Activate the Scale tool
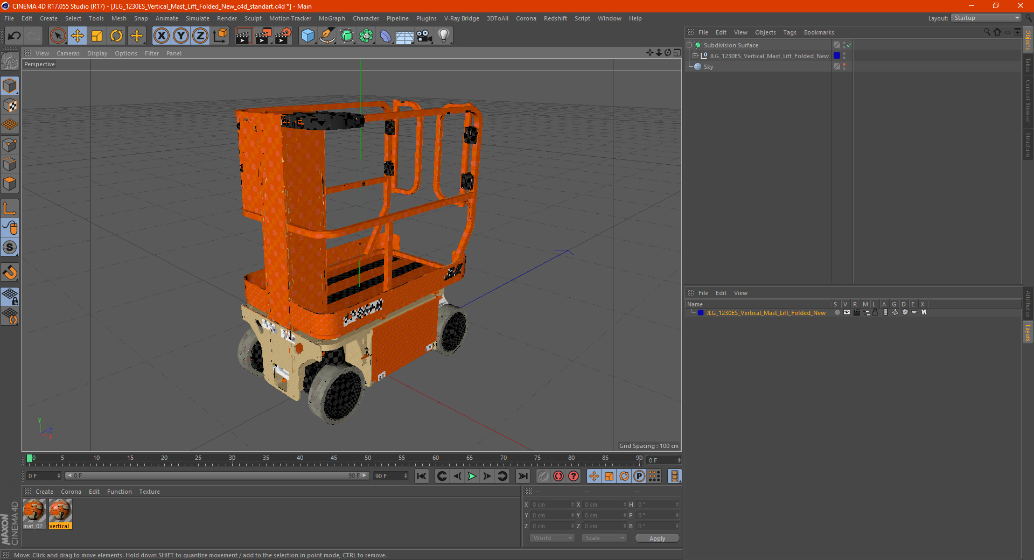Screen dimensions: 1034x560 pyautogui.click(x=97, y=36)
